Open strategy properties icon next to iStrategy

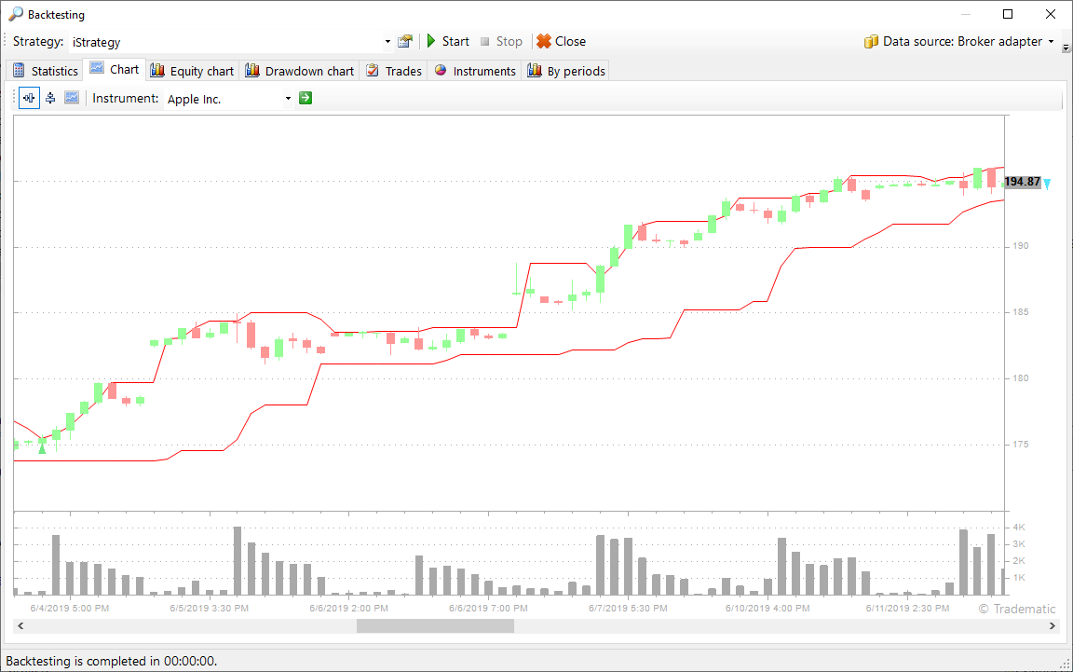click(404, 42)
